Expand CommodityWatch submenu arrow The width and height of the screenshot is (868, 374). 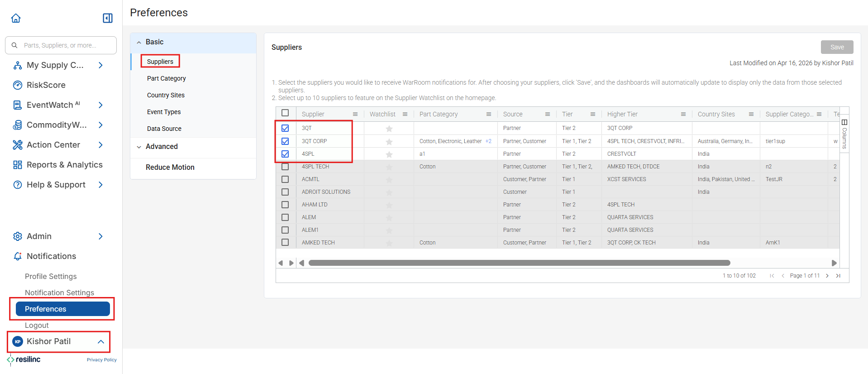100,125
